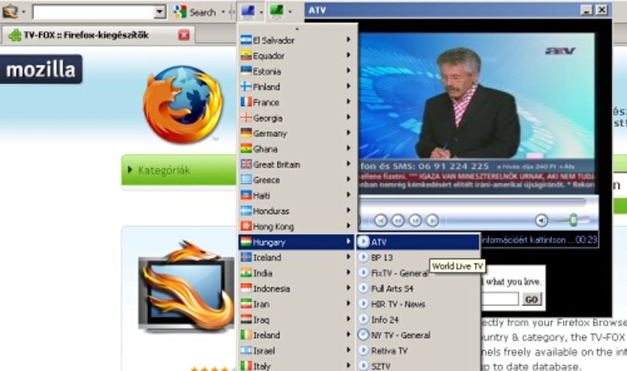
Task: Click the mozilla logo link
Action: coord(41,70)
